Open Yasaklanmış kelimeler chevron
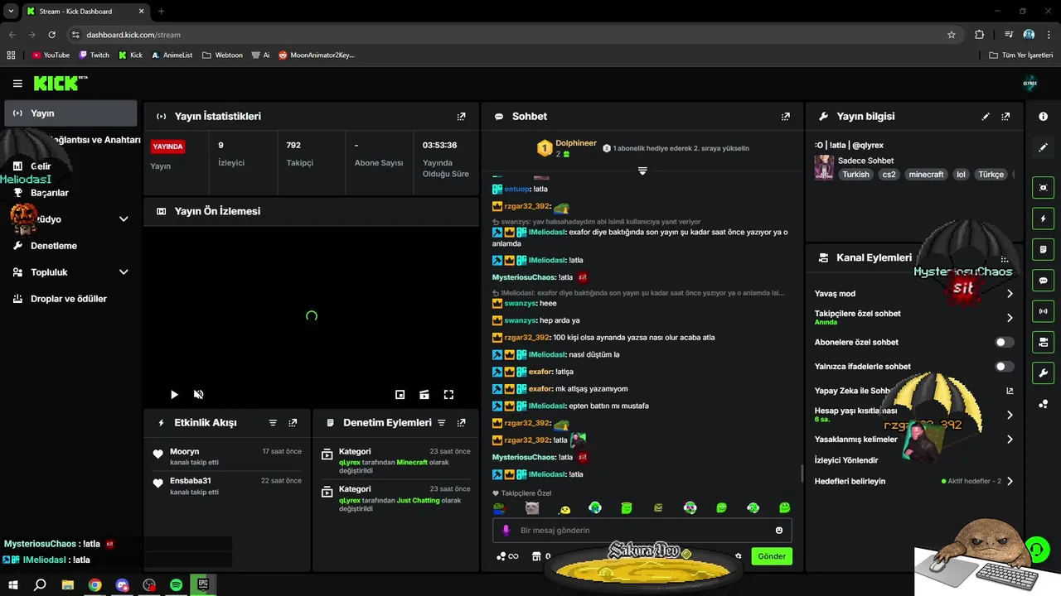The image size is (1061, 596). pyautogui.click(x=1010, y=440)
